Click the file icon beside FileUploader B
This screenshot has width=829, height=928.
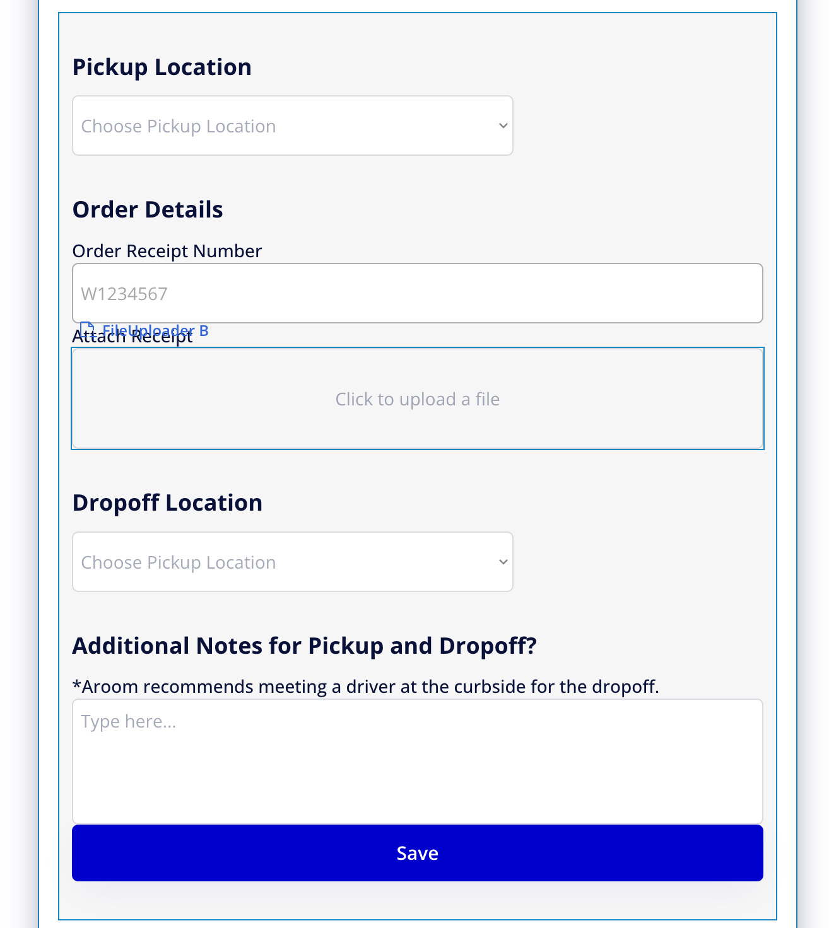tap(88, 330)
